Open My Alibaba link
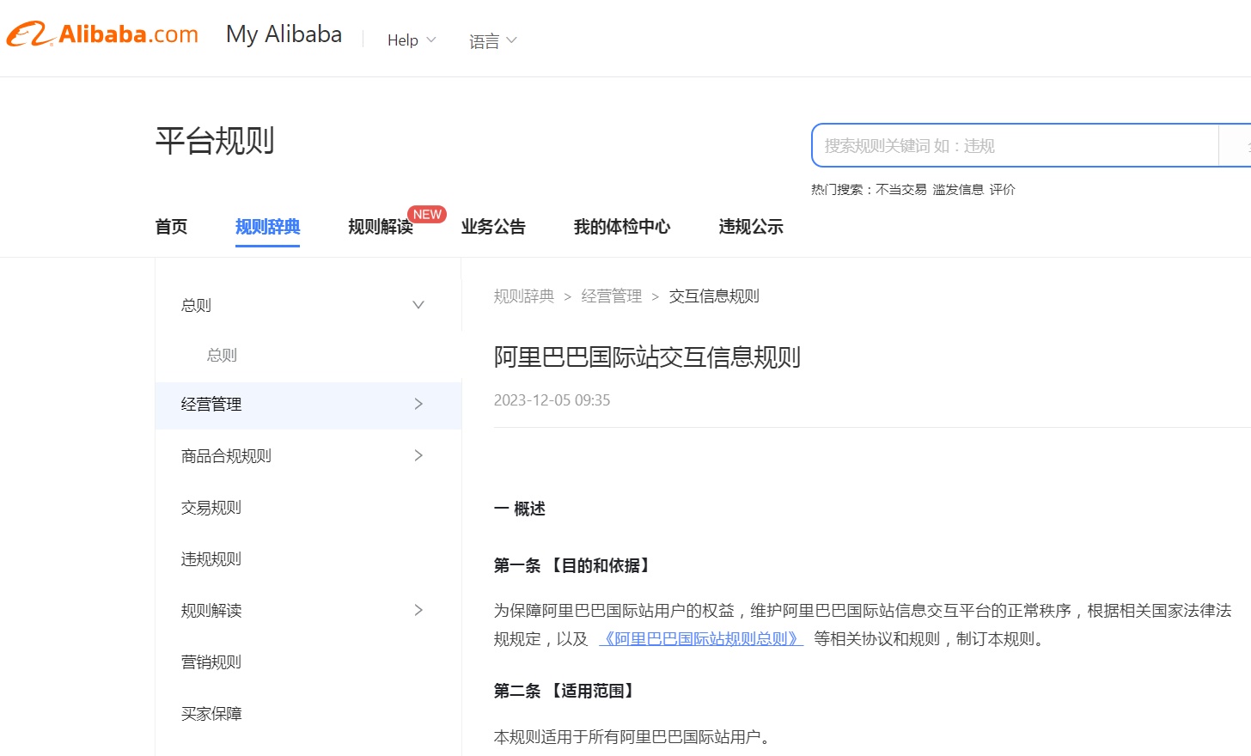This screenshot has height=756, width=1251. pyautogui.click(x=284, y=34)
